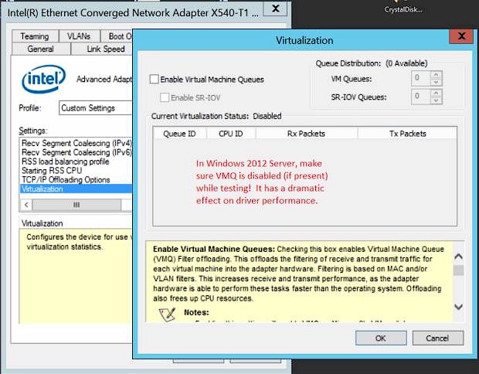Select Starting RSS CPU setting
This screenshot has height=374, width=479.
coord(76,171)
